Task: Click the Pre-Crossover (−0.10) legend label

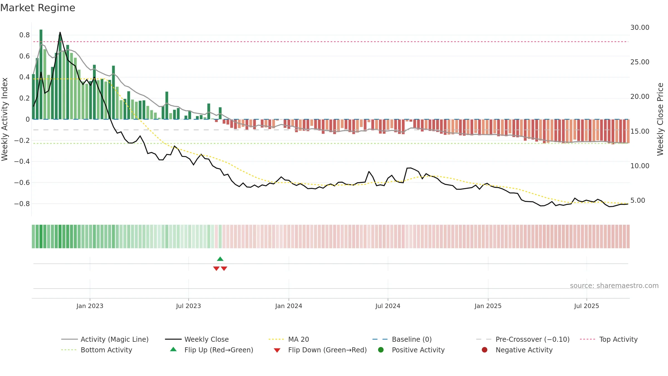Action: (x=532, y=339)
